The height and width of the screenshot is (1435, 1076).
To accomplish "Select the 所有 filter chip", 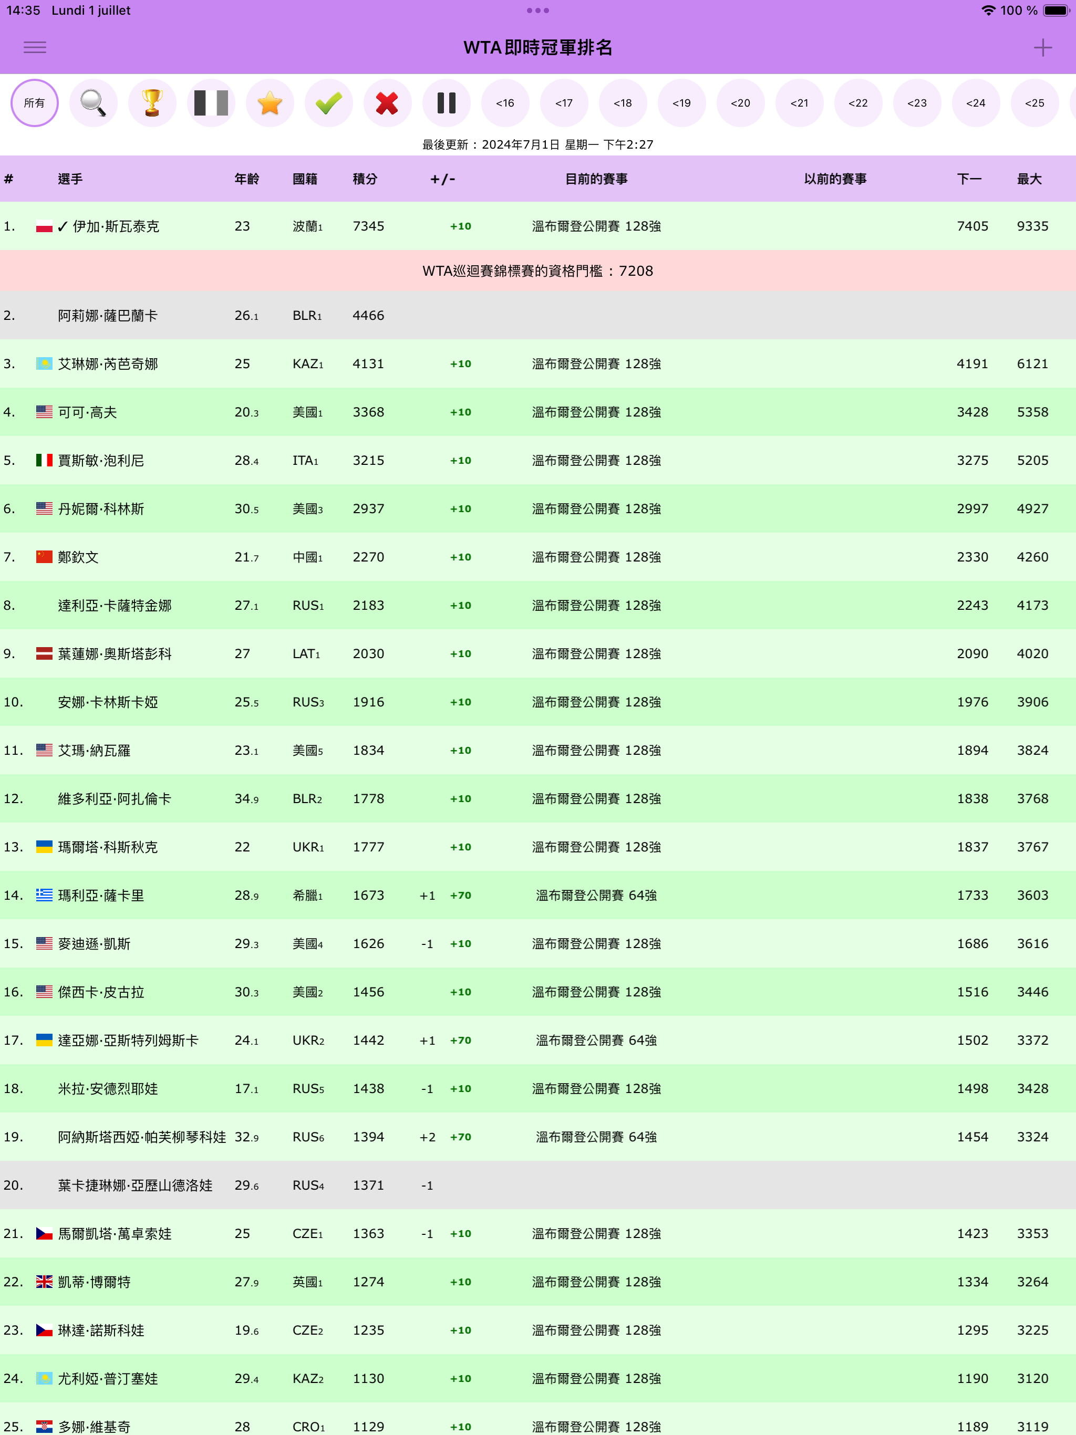I will [x=34, y=103].
